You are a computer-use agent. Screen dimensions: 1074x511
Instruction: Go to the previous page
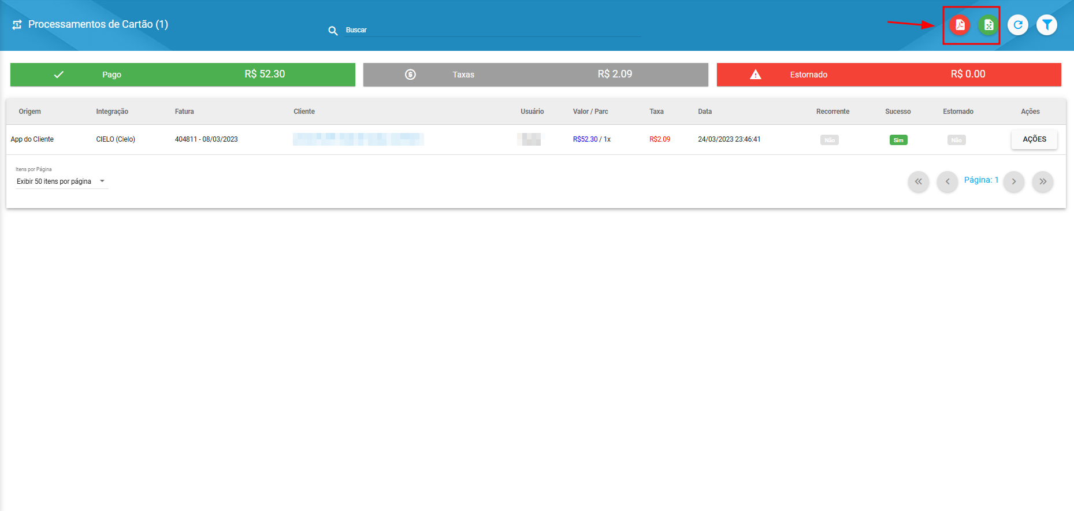(x=947, y=182)
